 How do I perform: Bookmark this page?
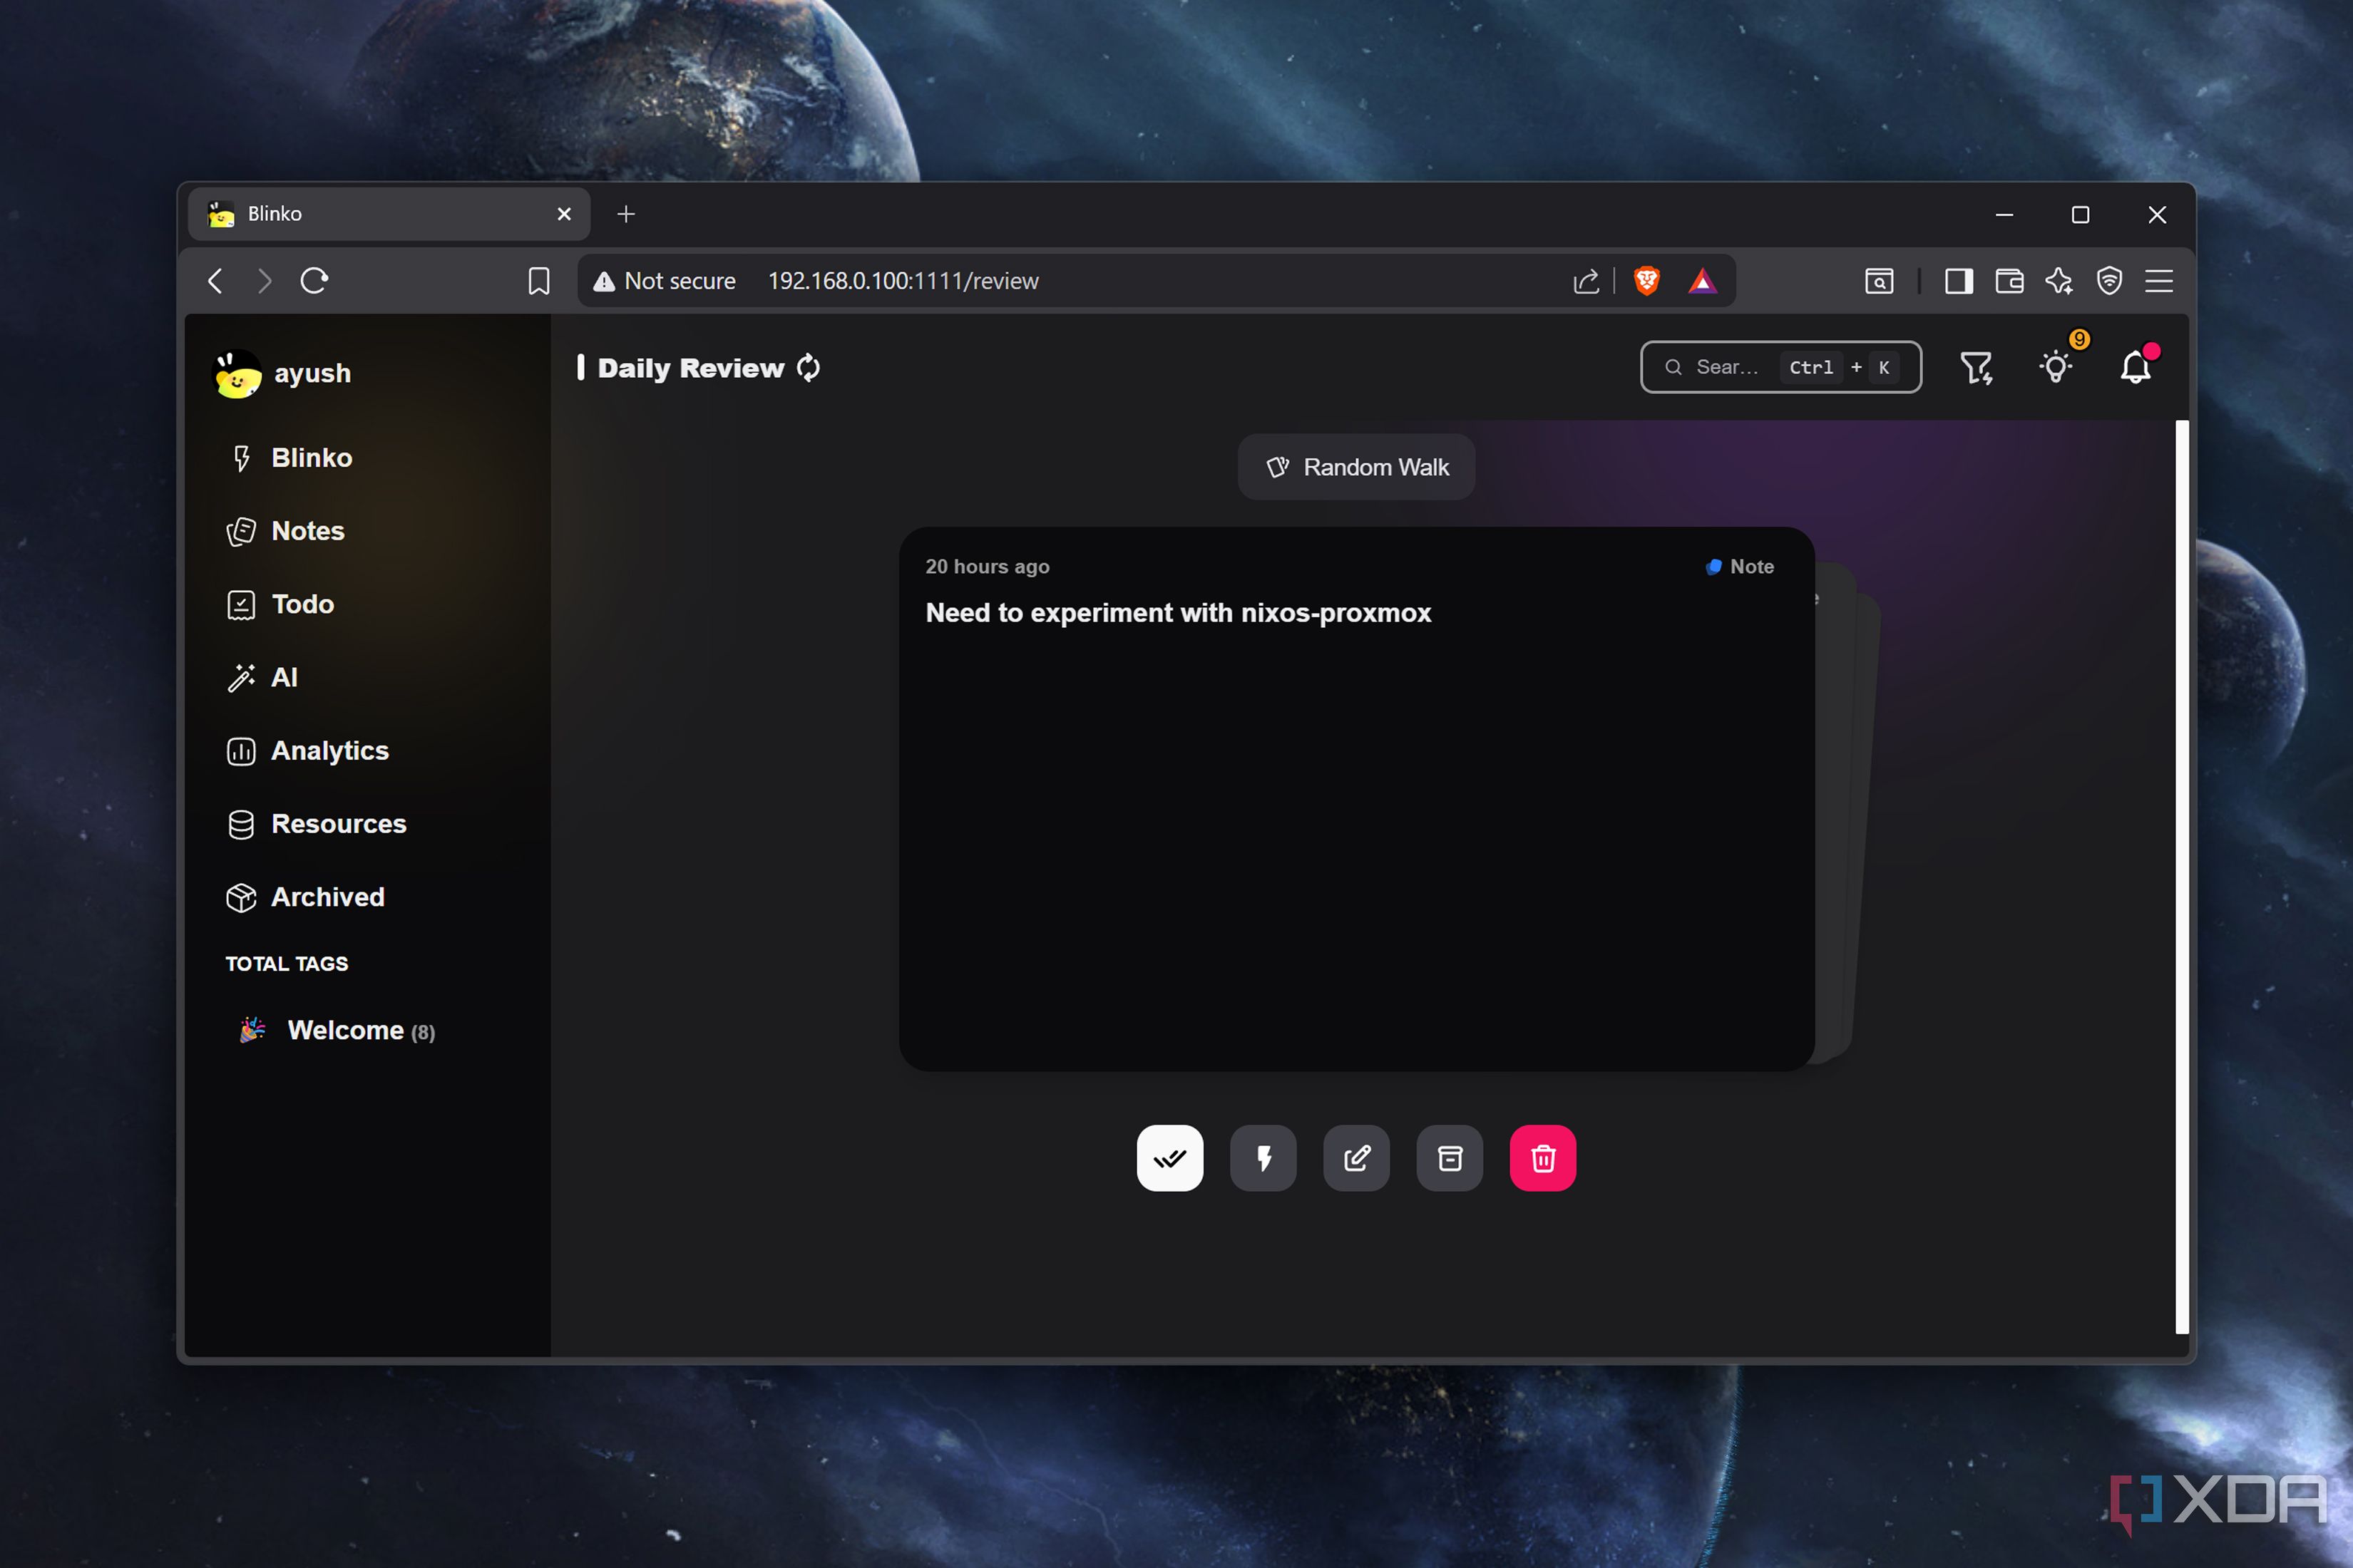pos(539,281)
